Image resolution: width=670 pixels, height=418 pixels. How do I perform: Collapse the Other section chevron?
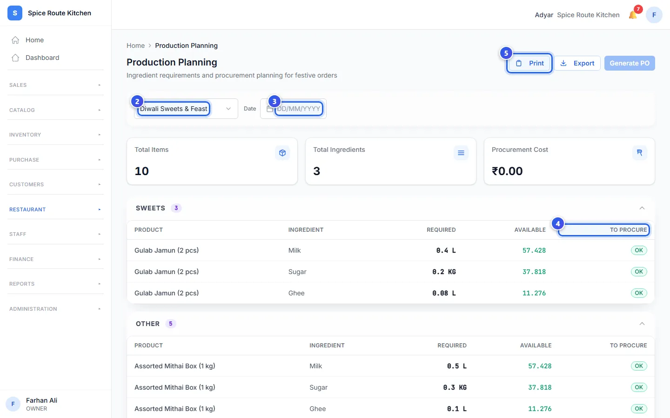pos(642,324)
